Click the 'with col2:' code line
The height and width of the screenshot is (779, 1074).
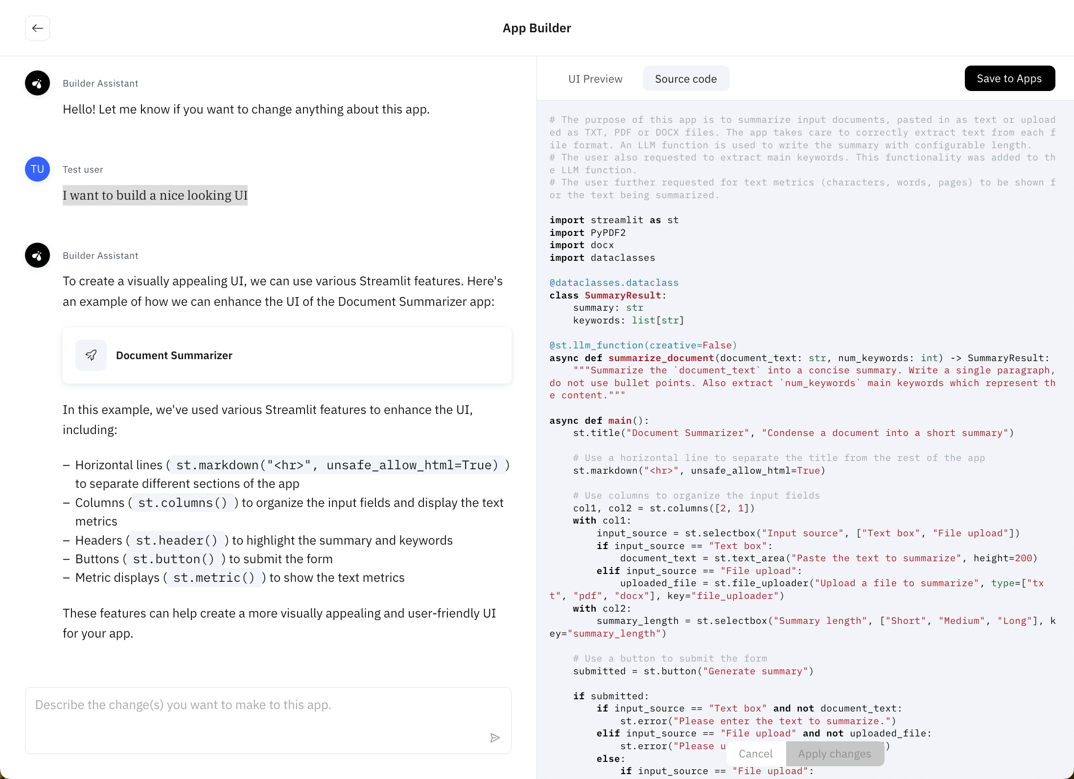pos(602,609)
